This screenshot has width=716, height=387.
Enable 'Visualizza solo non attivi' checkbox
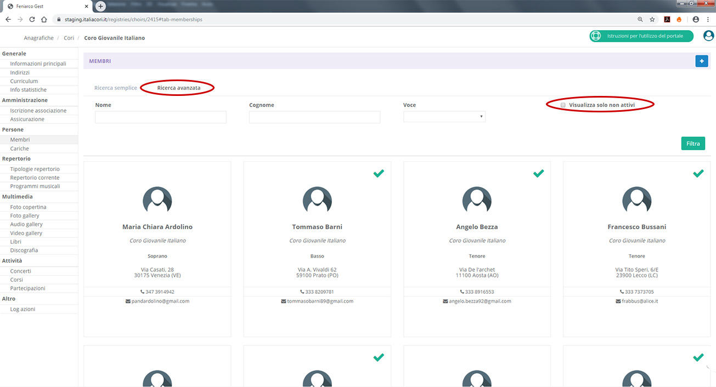563,105
